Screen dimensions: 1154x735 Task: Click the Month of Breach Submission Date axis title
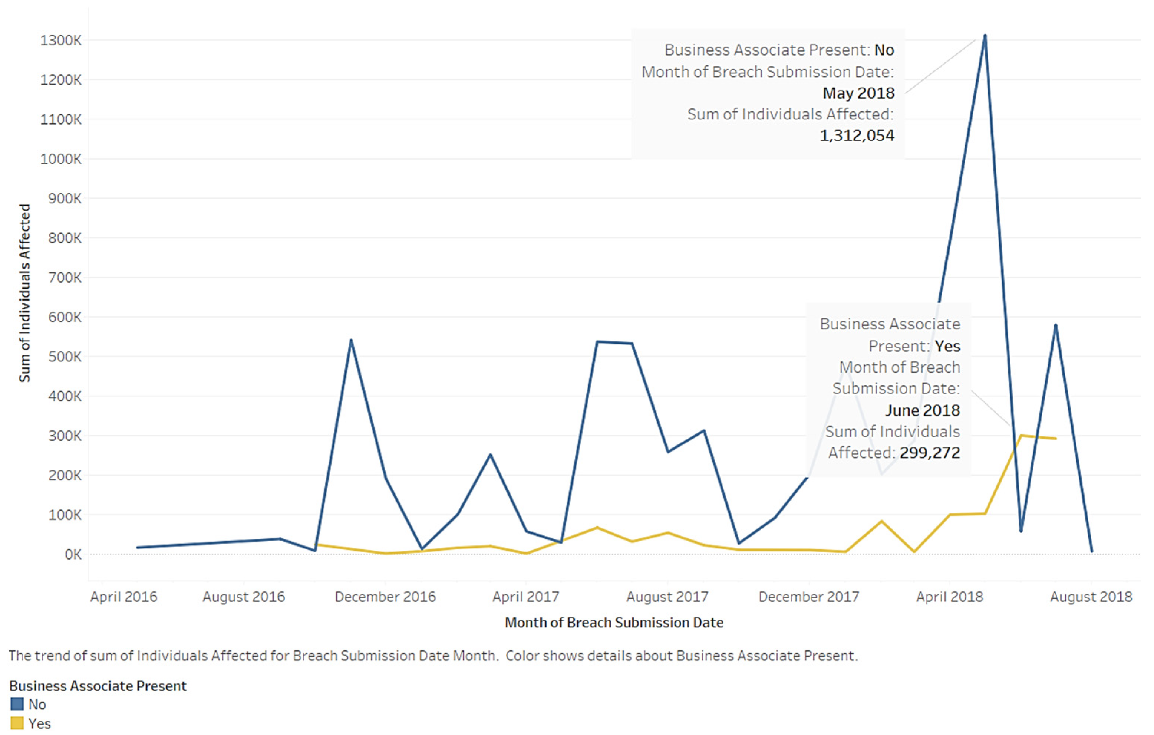[614, 622]
